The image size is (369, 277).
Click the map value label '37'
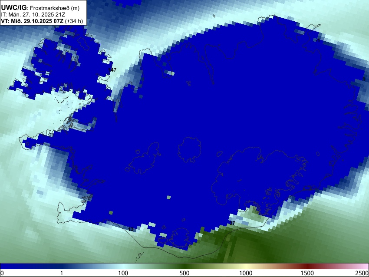(x=232, y=223)
